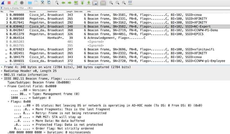The image size is (230, 134).
Task: Open a capture file with the folder icon
Action: [30, 3]
